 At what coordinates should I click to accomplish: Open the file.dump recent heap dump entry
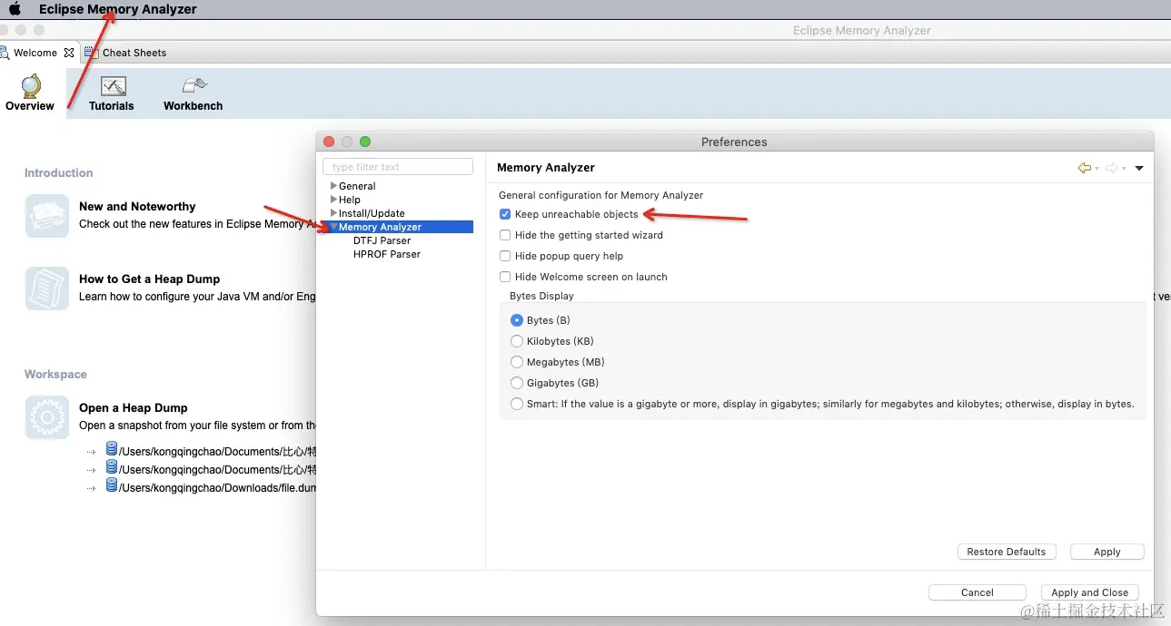[x=218, y=488]
